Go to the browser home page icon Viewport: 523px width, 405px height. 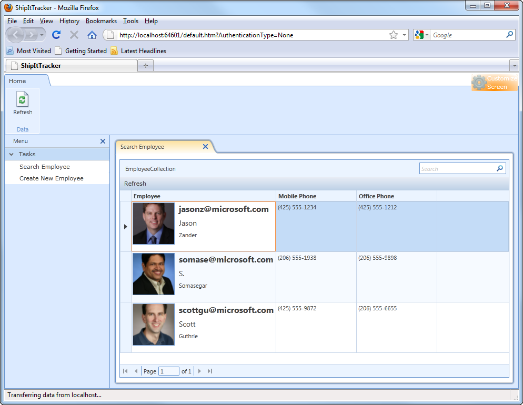pos(92,35)
